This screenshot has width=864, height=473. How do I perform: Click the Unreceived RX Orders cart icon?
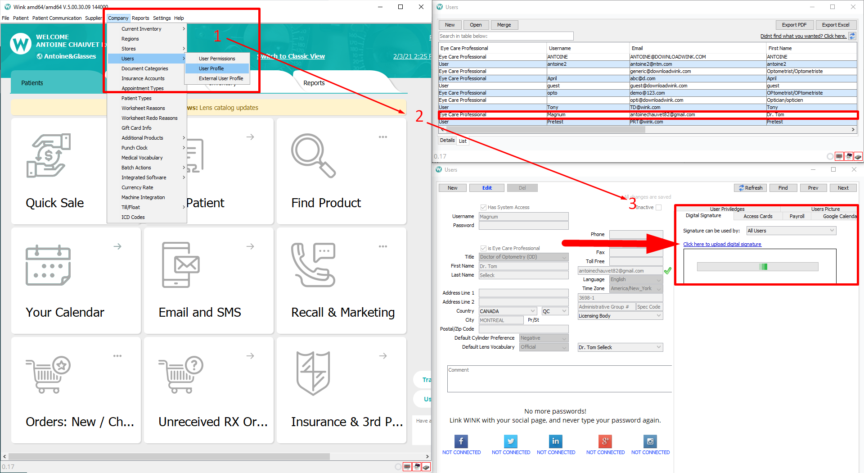point(181,375)
